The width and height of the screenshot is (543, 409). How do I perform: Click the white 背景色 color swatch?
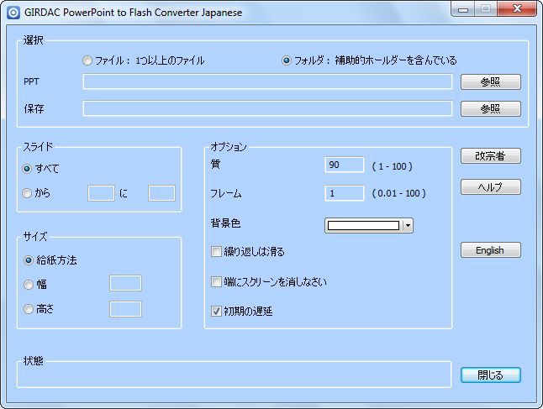tap(363, 226)
